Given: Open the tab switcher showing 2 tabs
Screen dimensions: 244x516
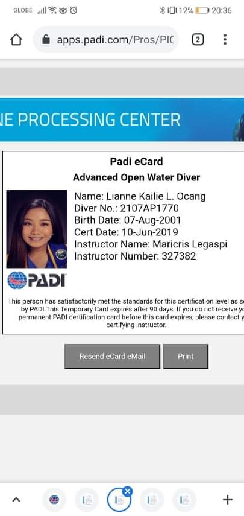Looking at the screenshot, I should (x=198, y=40).
